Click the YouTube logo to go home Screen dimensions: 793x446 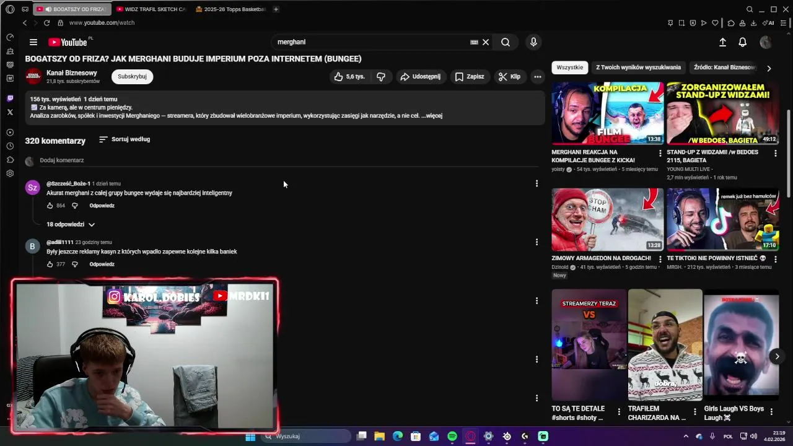pos(68,42)
